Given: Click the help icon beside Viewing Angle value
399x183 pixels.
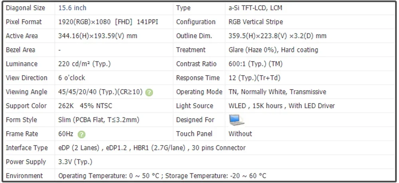Looking at the screenshot, I should 149,92.
